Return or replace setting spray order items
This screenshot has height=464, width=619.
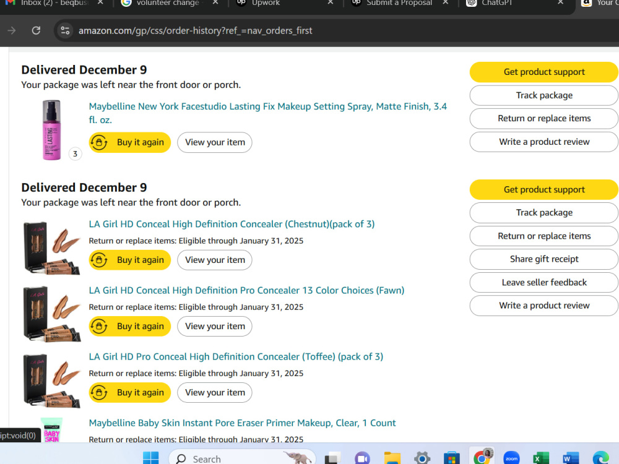544,118
